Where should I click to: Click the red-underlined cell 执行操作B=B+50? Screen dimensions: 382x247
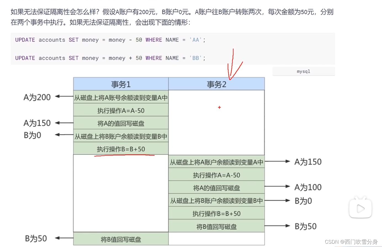(x=121, y=149)
